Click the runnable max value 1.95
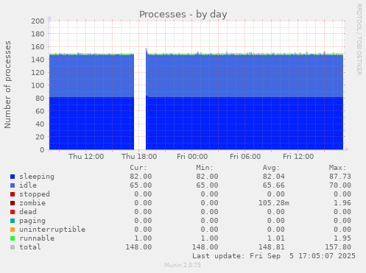Image resolution: width=366 pixels, height=273 pixels. coord(342,238)
